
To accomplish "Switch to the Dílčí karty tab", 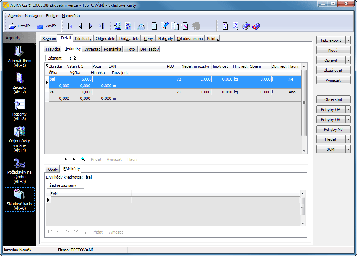I will pos(83,39).
